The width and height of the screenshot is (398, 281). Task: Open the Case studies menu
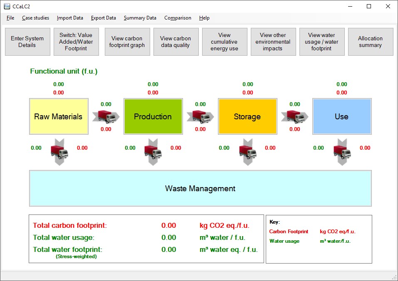point(35,18)
